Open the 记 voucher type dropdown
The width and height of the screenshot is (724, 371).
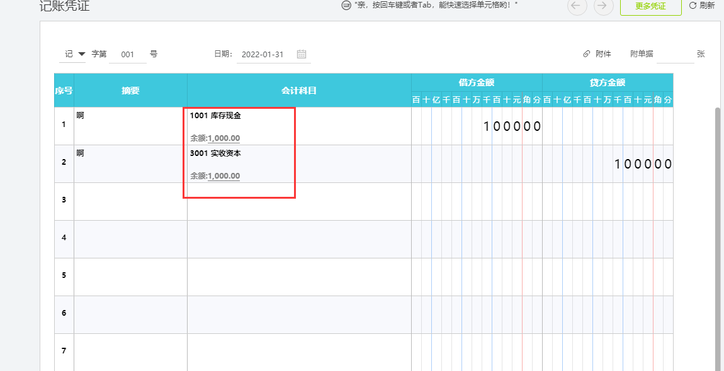tap(72, 54)
